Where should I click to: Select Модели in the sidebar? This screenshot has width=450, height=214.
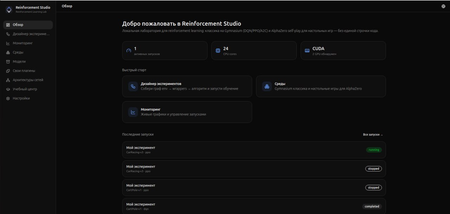[28, 61]
